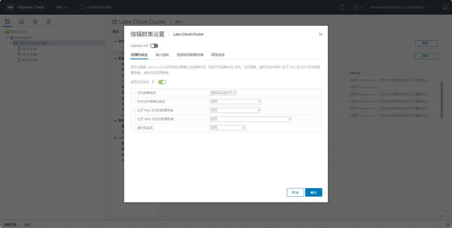Click the info icon beside 启用主机监控
This screenshot has width=452, height=228.
pos(153,82)
